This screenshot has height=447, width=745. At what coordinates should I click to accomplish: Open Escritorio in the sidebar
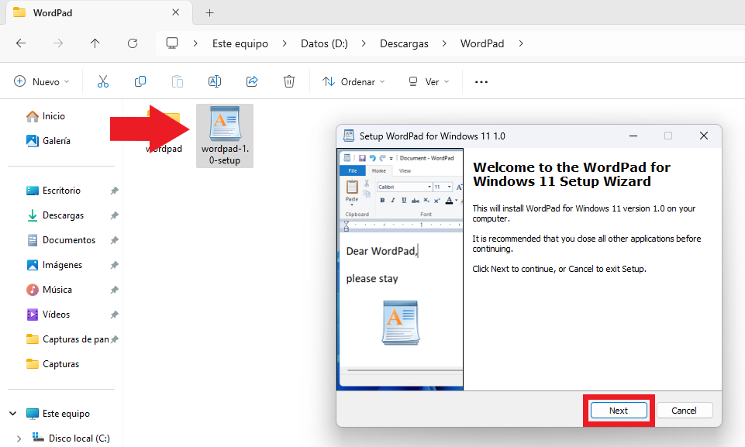[61, 191]
